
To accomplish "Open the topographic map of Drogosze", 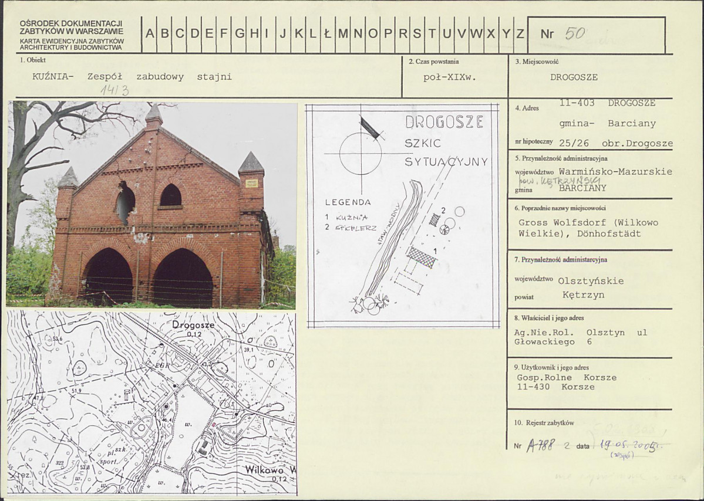I will coord(151,402).
